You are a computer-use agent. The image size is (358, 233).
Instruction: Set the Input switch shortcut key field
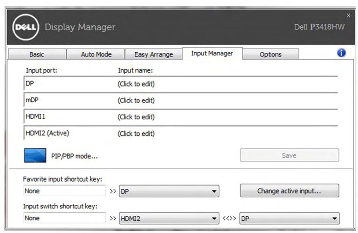65,218
